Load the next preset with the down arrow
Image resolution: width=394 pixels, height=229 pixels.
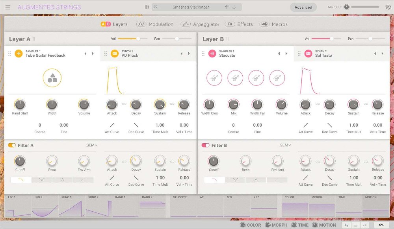234,7
